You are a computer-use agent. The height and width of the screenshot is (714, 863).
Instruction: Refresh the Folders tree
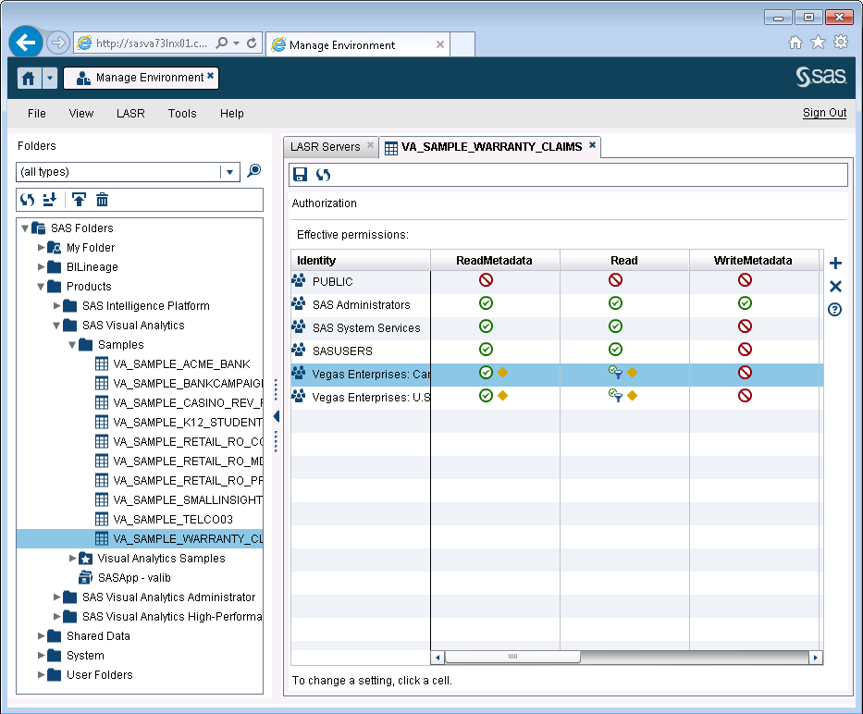click(x=28, y=199)
